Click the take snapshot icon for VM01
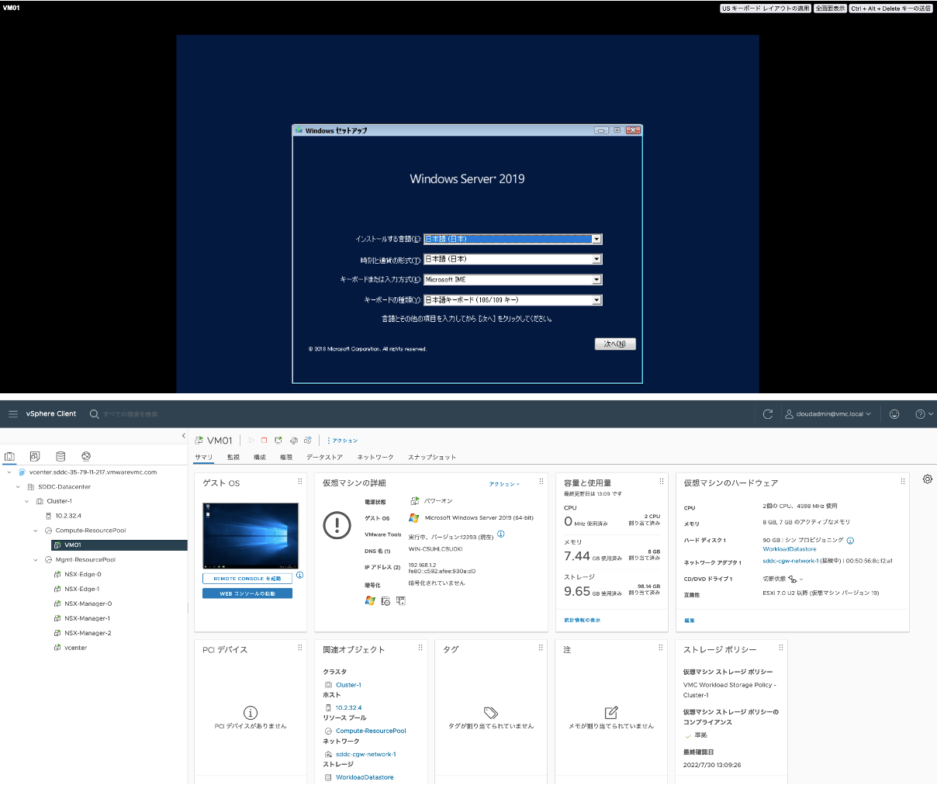The height and width of the screenshot is (785, 937). point(308,441)
